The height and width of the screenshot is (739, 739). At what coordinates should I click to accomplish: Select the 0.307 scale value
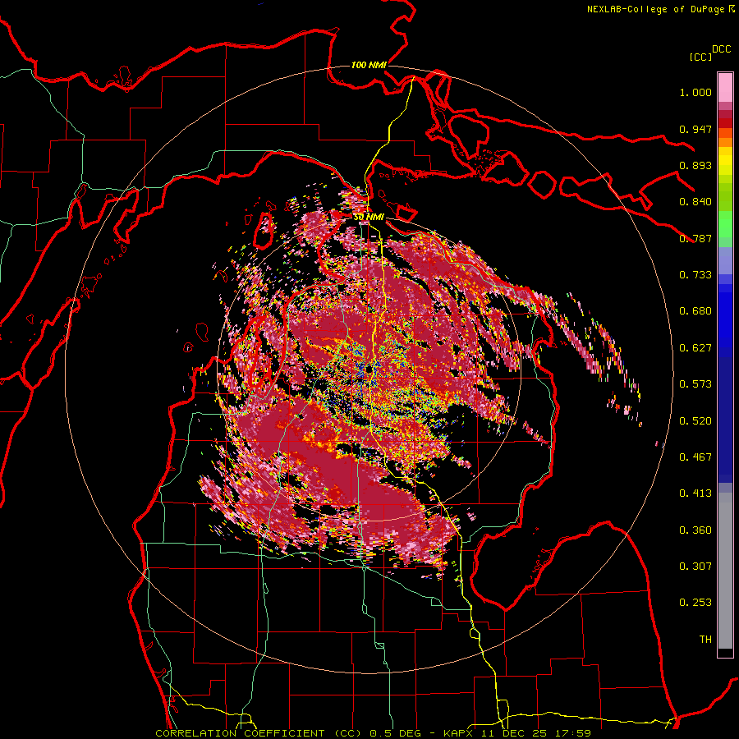[x=695, y=567]
